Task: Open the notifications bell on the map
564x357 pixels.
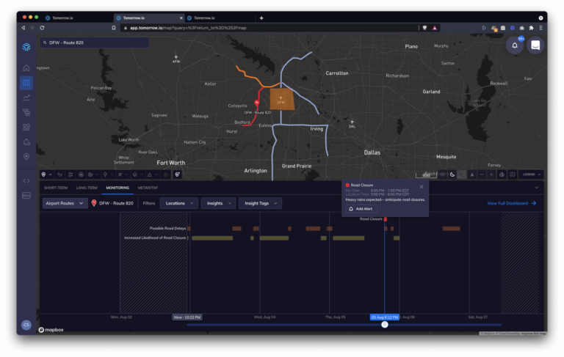Action: [x=515, y=45]
